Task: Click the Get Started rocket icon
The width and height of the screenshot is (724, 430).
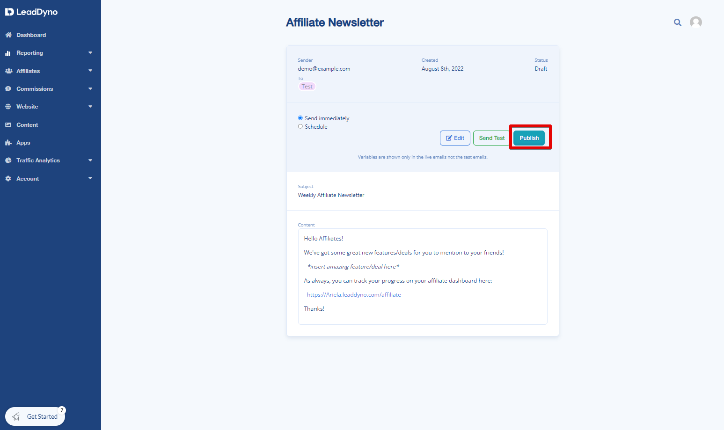Action: point(16,416)
